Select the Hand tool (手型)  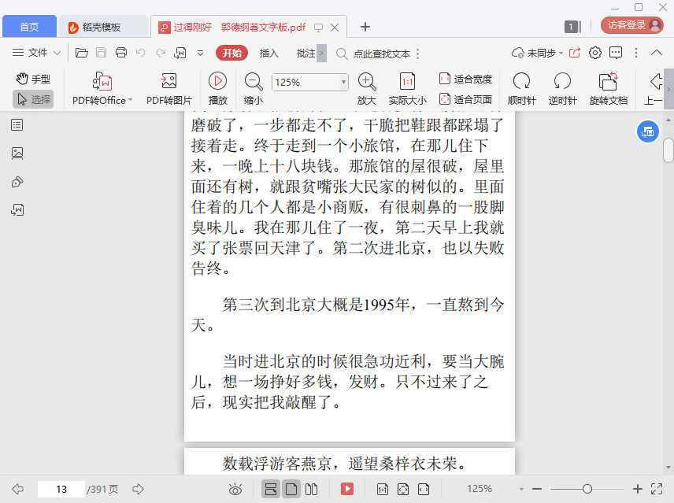tap(33, 79)
